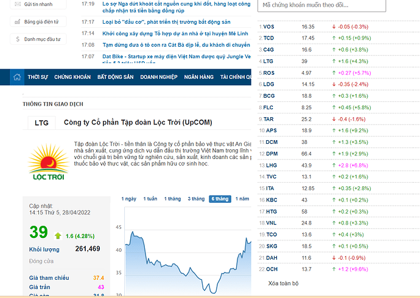
Task: Open TCD in the watchlist
Action: click(268, 38)
